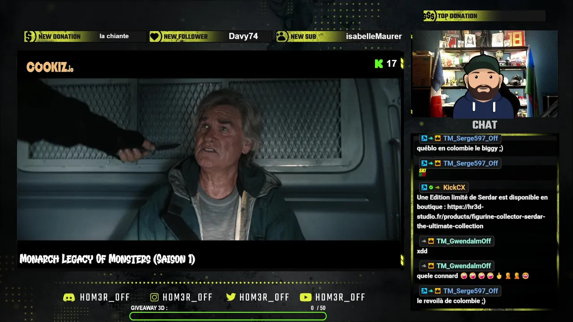Click the 'Monarch Legacy Of Monsters (Saison 1)' title
Viewport: 573px width, 322px height.
(107, 259)
